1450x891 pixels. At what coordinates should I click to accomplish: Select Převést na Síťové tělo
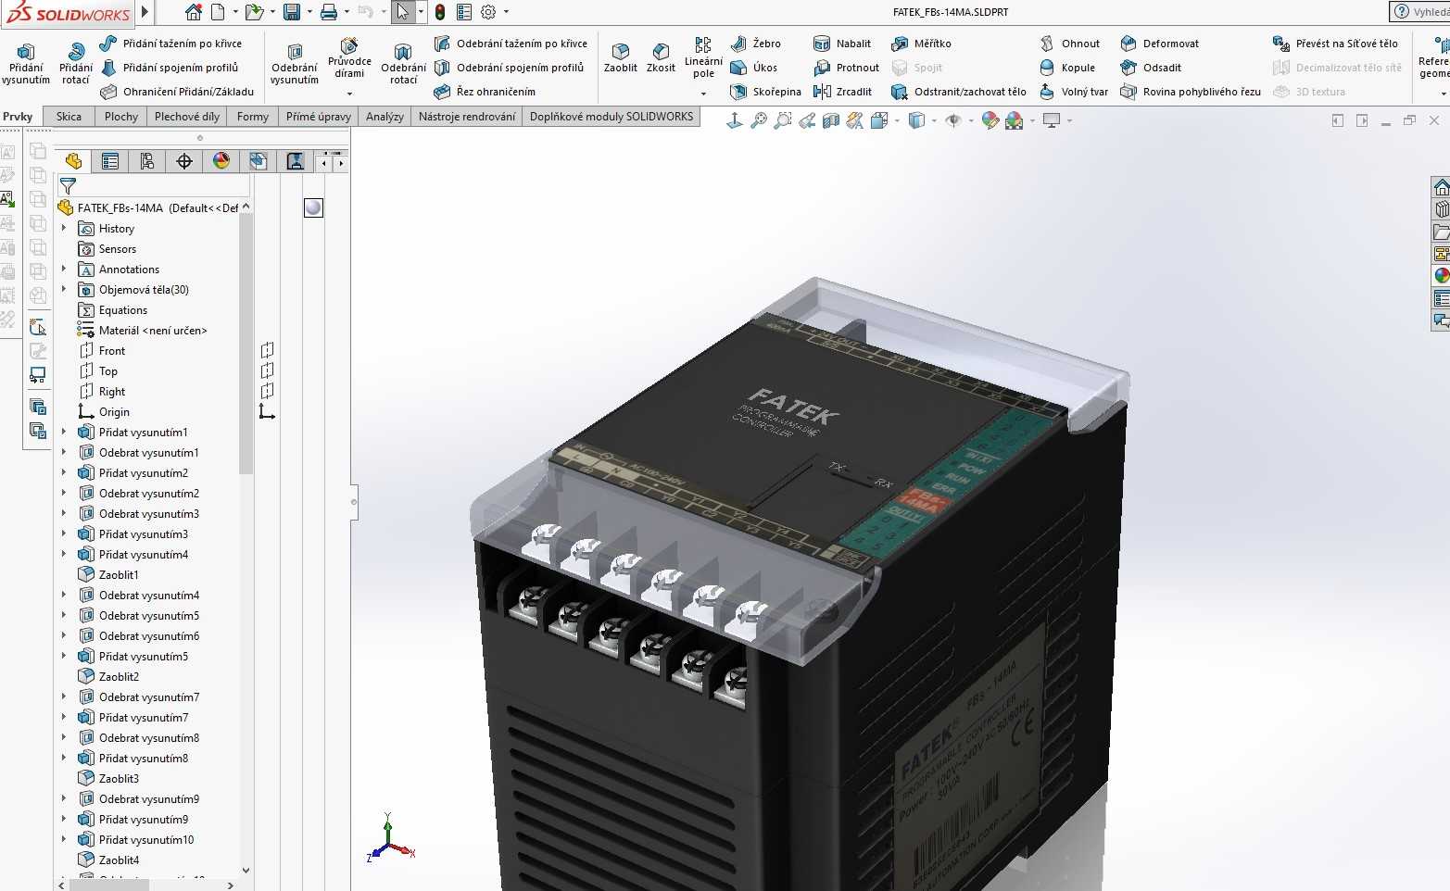1335,44
